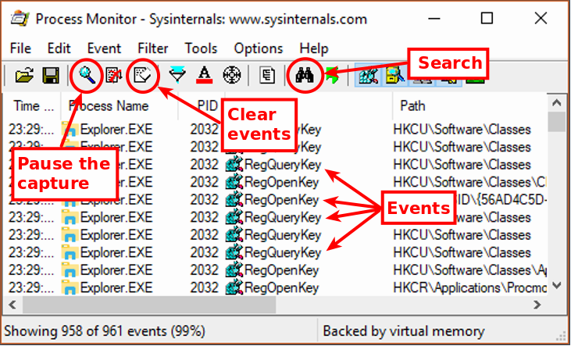Open the Options menu
This screenshot has height=346, width=571.
pyautogui.click(x=258, y=48)
